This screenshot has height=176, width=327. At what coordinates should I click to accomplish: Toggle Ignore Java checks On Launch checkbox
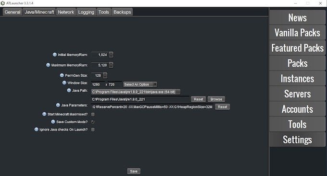93,129
